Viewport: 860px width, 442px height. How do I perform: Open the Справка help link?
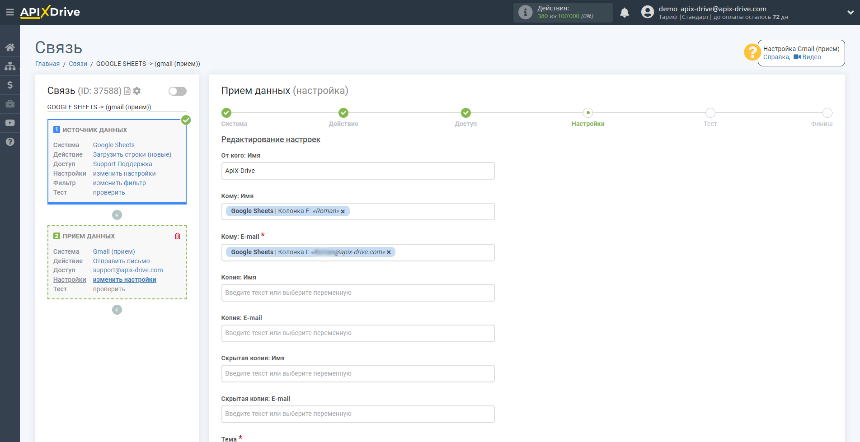point(776,57)
